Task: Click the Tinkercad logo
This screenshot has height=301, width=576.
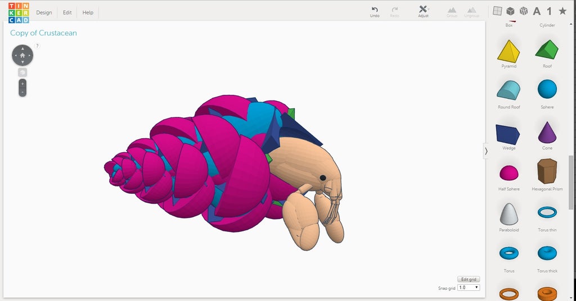Action: click(19, 13)
